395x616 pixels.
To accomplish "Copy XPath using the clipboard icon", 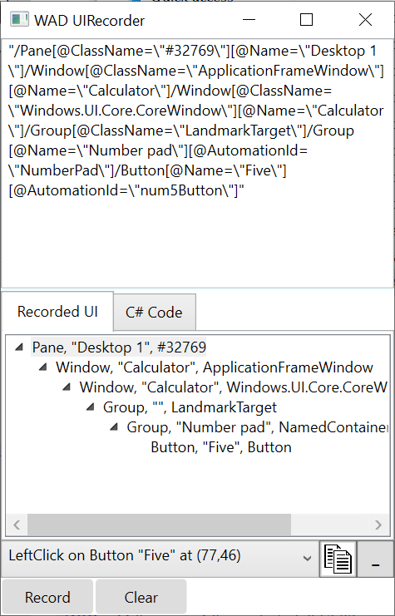I will [338, 559].
